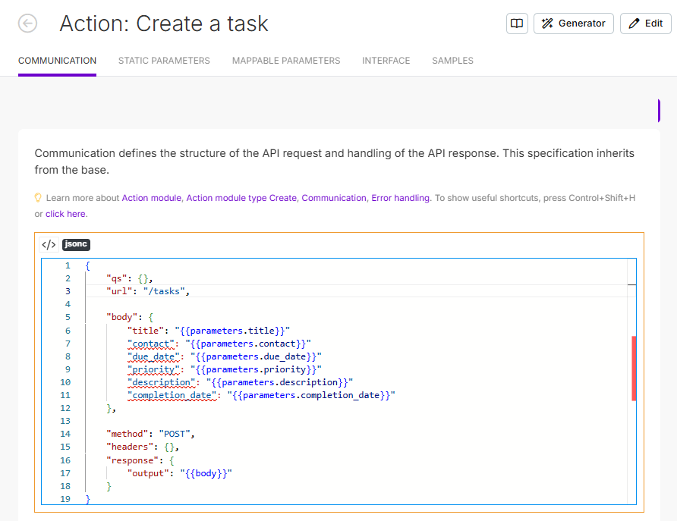This screenshot has height=521, width=677.
Task: Open the Generator tool
Action: coord(573,24)
